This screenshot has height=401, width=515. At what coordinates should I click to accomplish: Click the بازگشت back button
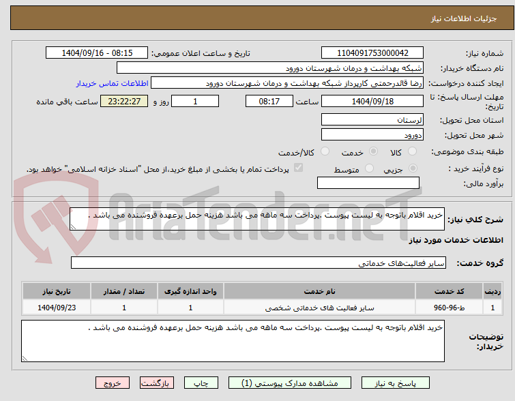click(157, 383)
